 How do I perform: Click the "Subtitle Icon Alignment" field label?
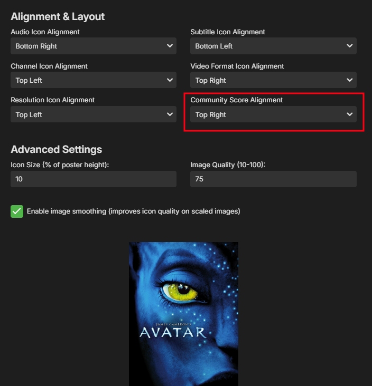tap(228, 32)
